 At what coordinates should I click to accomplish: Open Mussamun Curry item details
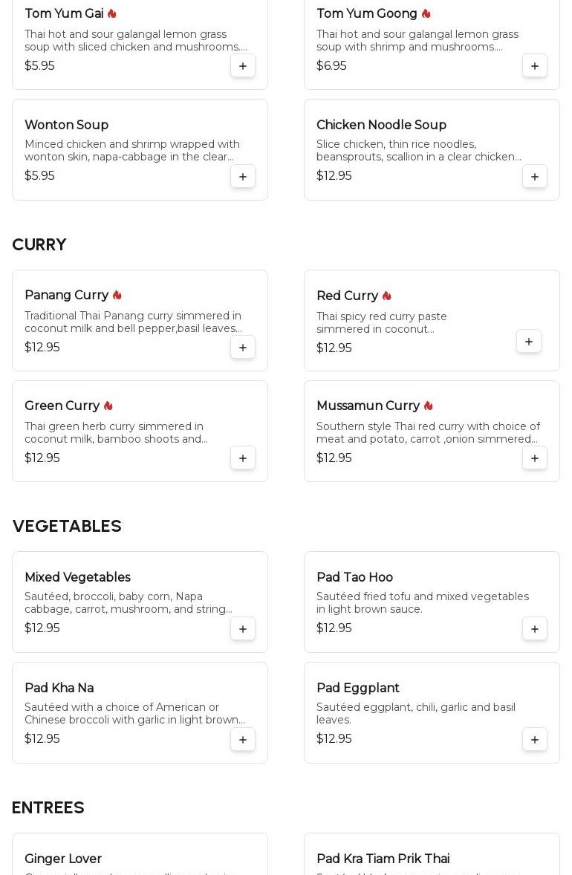coord(368,406)
